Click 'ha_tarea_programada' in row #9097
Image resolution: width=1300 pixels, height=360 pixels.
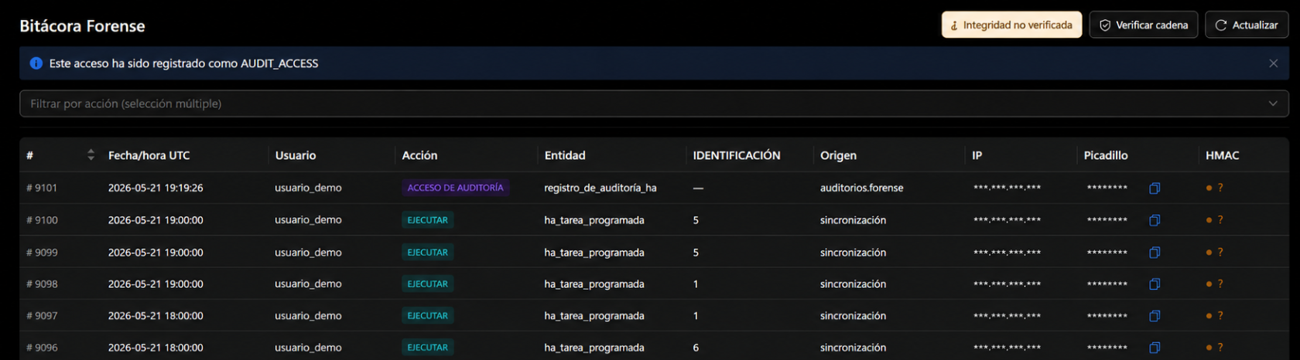pos(594,316)
